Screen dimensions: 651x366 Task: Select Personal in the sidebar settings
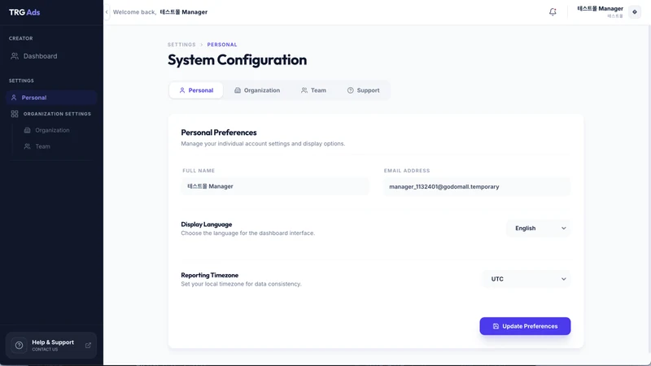[51, 98]
